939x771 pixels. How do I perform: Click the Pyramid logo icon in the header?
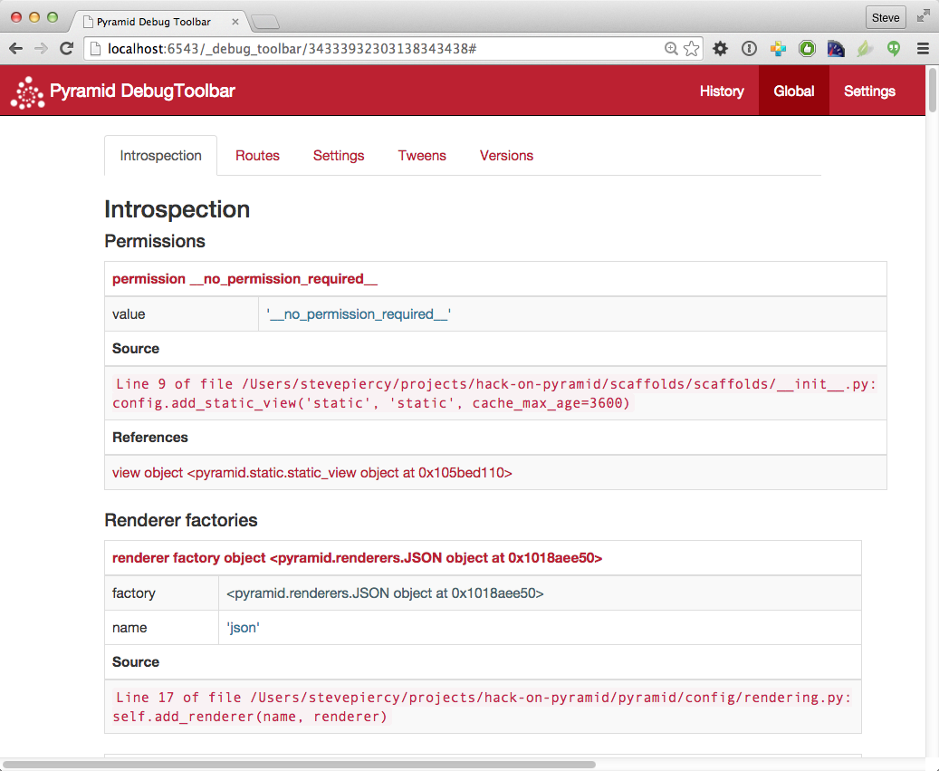[x=27, y=92]
